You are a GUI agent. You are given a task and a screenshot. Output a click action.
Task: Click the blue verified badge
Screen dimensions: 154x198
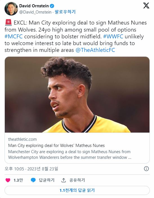(x=52, y=6)
